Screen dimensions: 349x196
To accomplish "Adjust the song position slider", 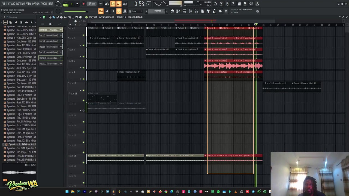I will click(76, 11).
